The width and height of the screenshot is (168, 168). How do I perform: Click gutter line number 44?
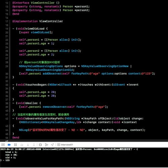click(7, 130)
